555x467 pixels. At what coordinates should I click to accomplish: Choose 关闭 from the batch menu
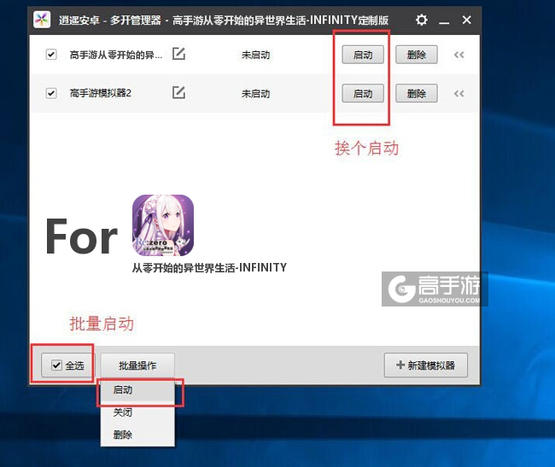tap(137, 412)
